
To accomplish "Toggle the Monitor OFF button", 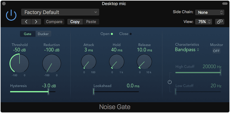I will (216, 51).
